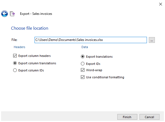The image size is (165, 122).
Task: Choose the Export IDs radio button
Action: click(83, 64)
